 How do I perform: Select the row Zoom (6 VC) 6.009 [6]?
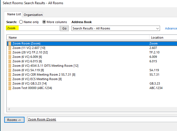(x=92, y=57)
